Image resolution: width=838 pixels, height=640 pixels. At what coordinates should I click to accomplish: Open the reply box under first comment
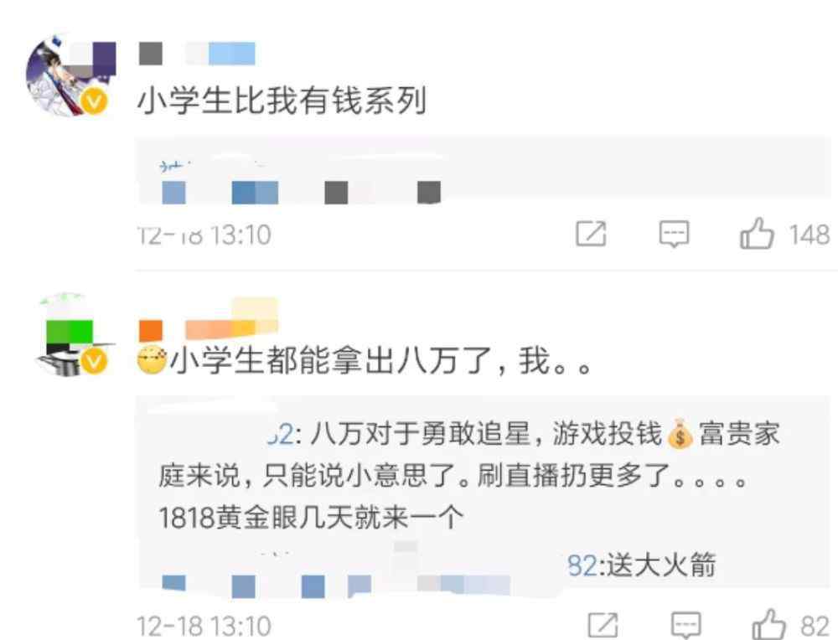click(x=484, y=171)
